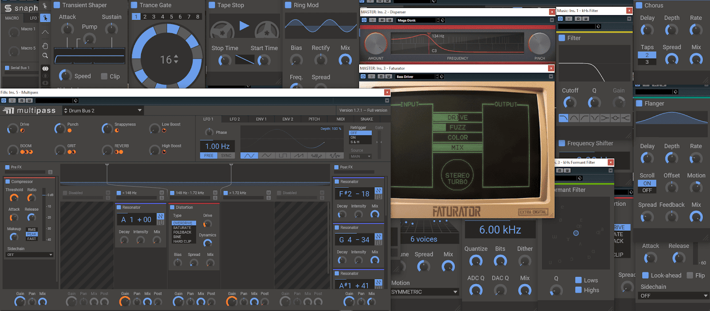Click the Trance Gate pattern 3 selector

click(154, 16)
